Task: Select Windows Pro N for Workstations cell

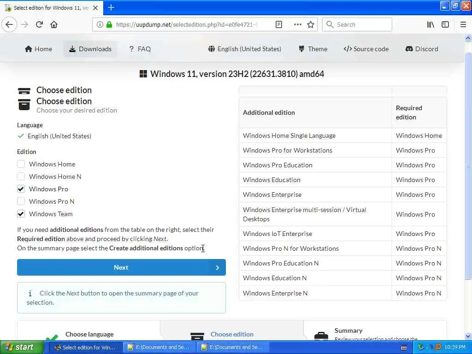Action: tap(315, 248)
